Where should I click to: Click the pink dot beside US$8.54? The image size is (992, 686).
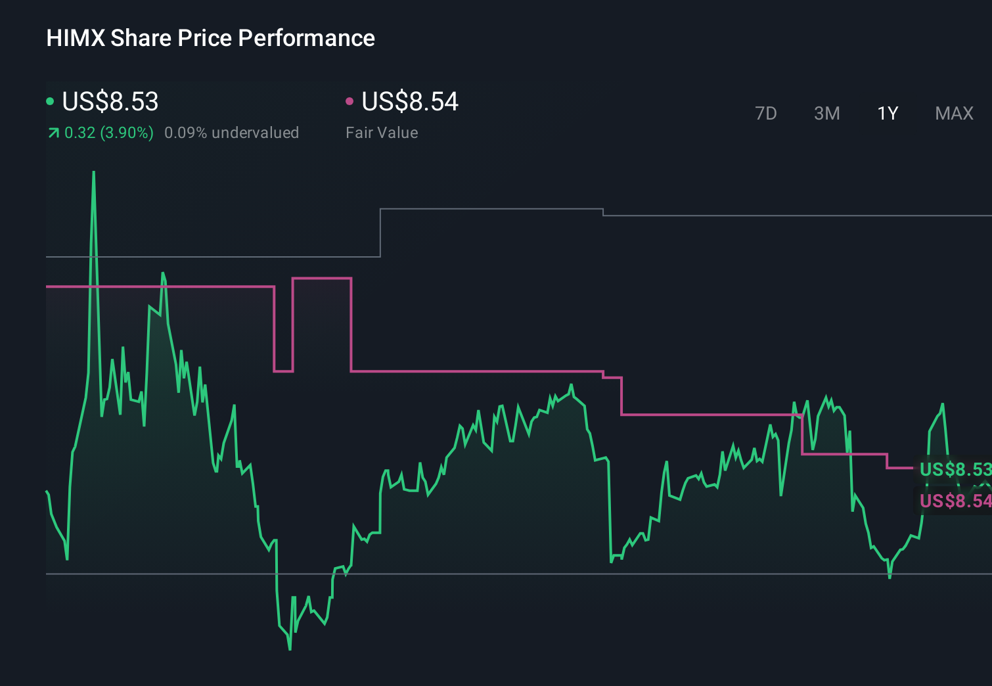pyautogui.click(x=349, y=101)
